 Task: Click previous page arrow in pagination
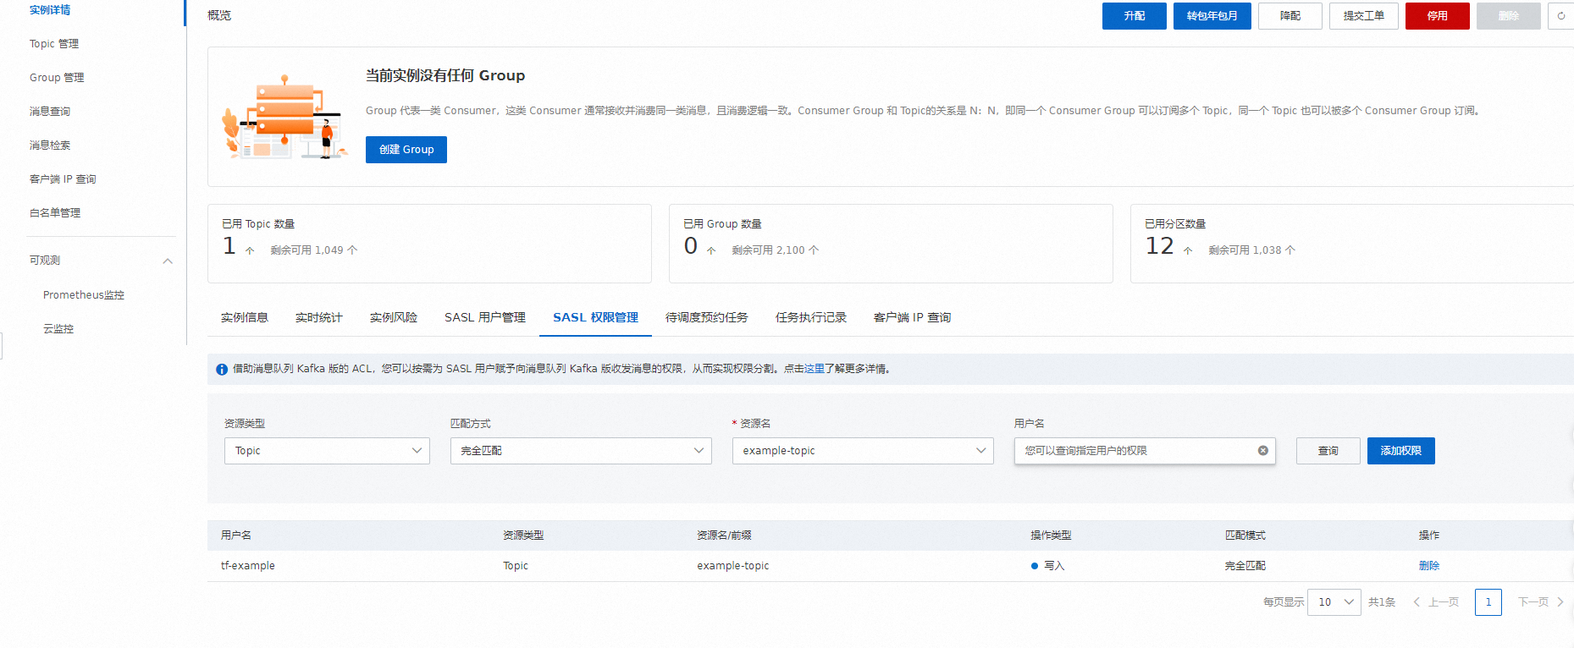(x=1417, y=602)
